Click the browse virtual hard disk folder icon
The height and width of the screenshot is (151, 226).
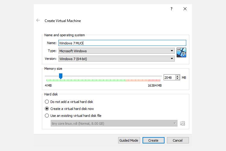[x=182, y=123]
